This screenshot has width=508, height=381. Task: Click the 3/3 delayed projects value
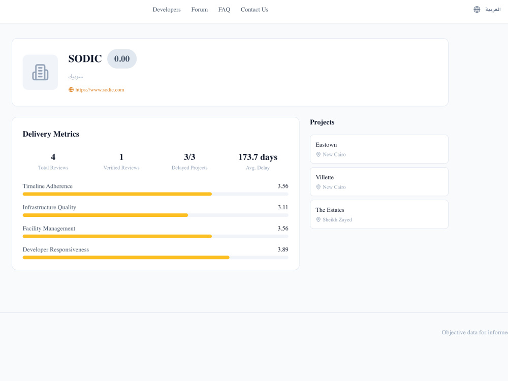(189, 157)
